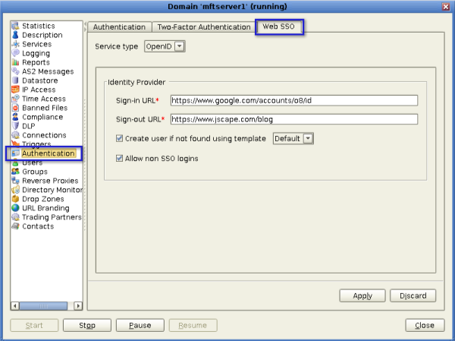The image size is (455, 341).
Task: Open the Service type OpenID dropdown
Action: (165, 46)
